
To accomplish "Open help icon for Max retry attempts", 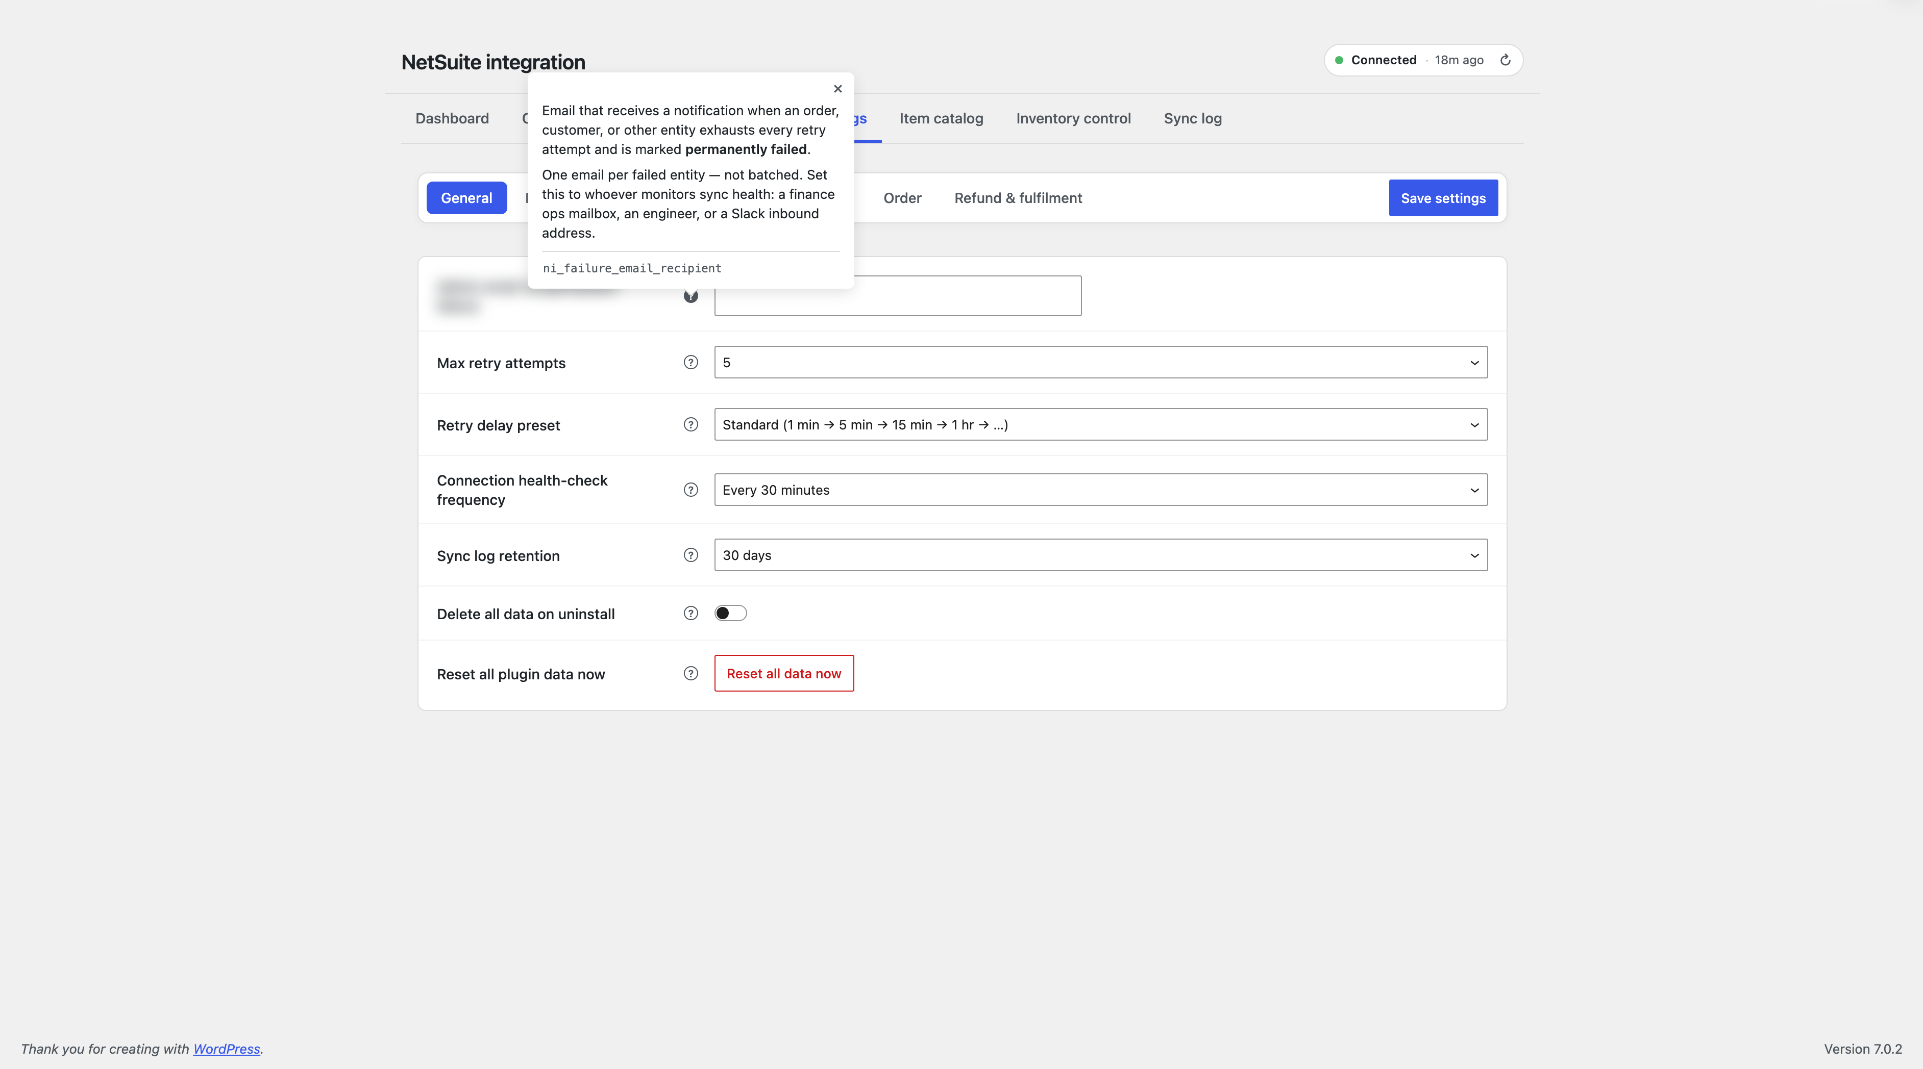I will click(691, 363).
